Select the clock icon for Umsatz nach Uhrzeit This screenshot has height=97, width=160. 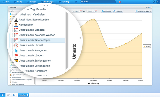point(16,45)
